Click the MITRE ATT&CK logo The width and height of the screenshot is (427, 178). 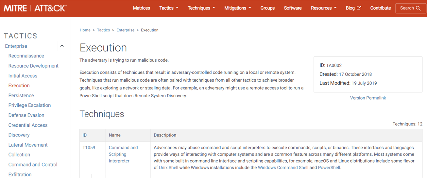(35, 8)
